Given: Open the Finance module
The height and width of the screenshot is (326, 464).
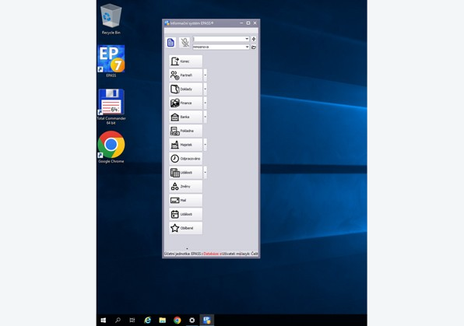Looking at the screenshot, I should click(185, 103).
